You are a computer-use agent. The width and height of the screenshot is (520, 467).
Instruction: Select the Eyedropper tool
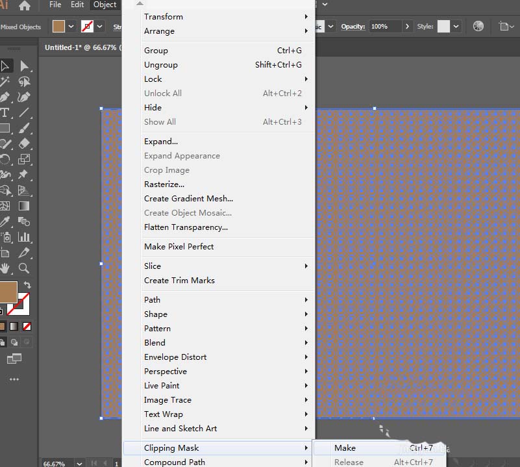pos(5,221)
